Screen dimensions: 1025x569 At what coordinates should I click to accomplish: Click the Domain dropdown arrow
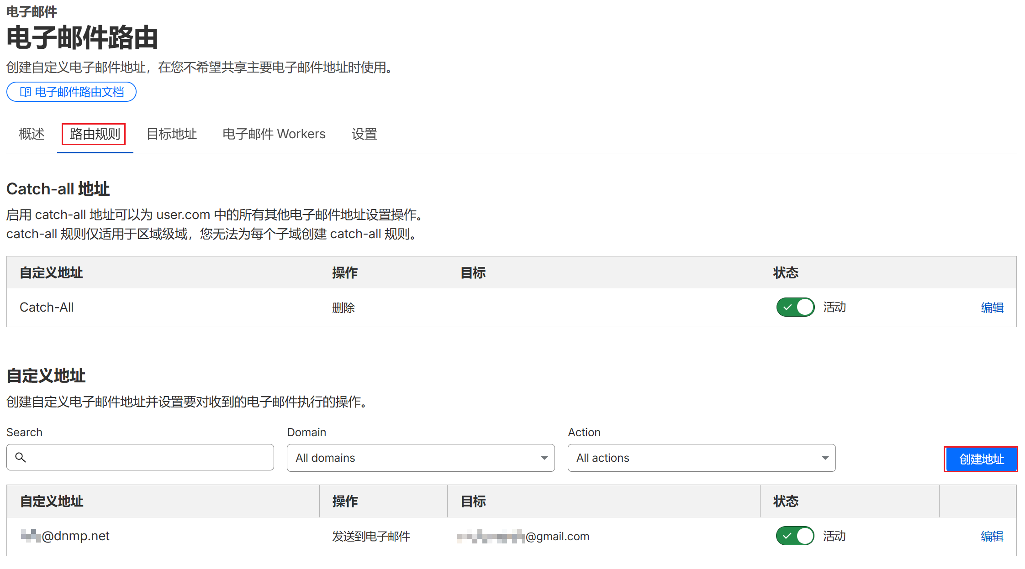[544, 458]
